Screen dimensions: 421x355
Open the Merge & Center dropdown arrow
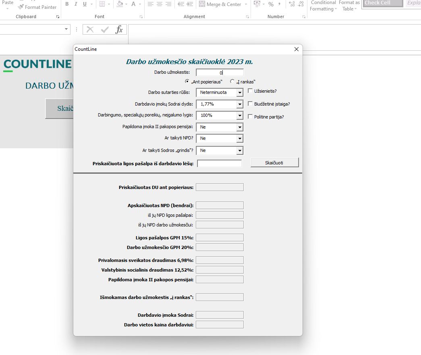246,4
